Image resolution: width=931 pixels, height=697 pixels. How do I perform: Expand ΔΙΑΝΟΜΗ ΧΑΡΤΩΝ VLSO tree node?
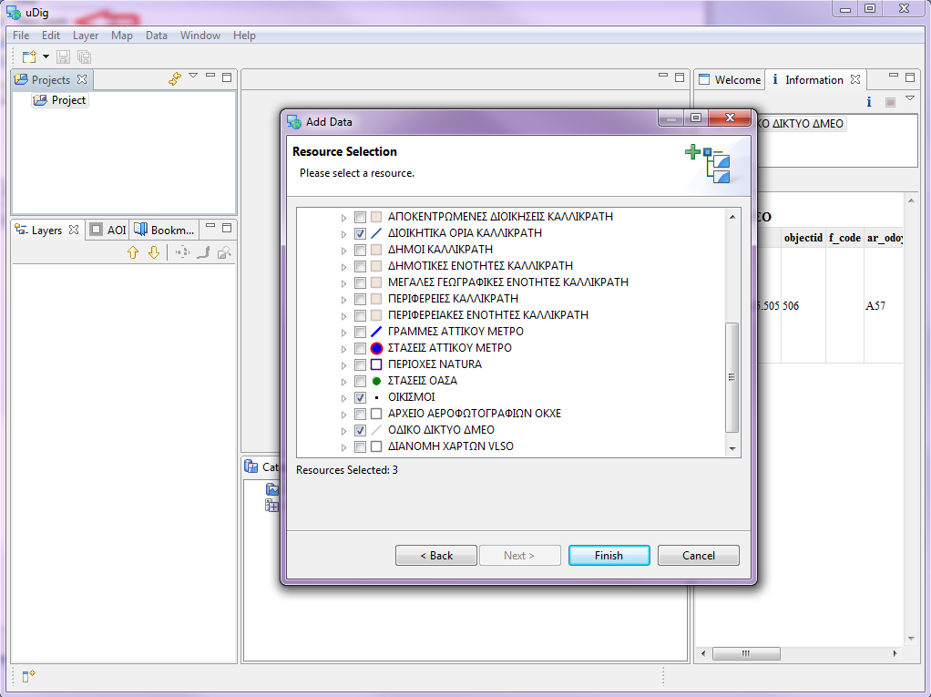343,447
